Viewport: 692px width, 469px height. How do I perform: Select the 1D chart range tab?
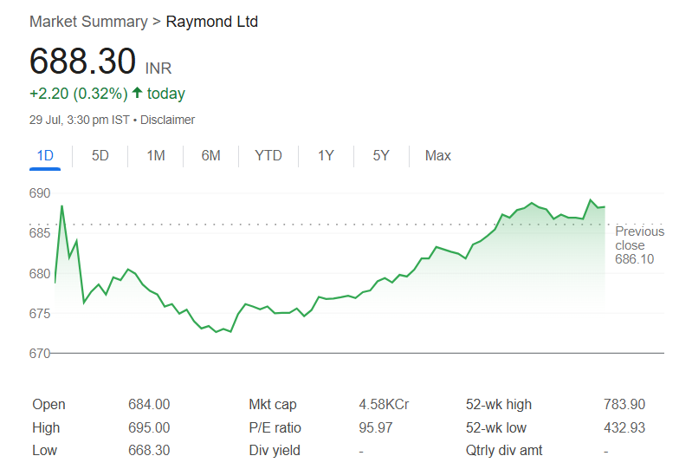tap(45, 156)
